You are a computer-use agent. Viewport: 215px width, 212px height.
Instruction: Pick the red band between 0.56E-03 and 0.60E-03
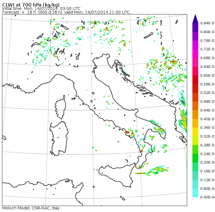pos(195,80)
